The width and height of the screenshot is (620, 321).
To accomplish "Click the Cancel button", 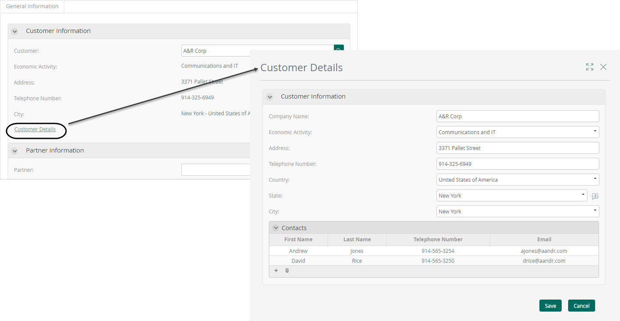I will (x=581, y=306).
